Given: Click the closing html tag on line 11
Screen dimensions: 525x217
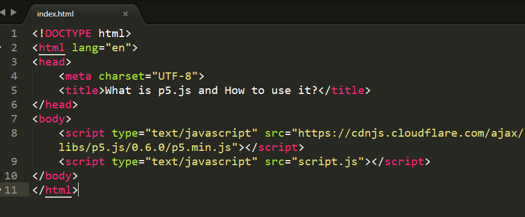Looking at the screenshot, I should tap(55, 190).
